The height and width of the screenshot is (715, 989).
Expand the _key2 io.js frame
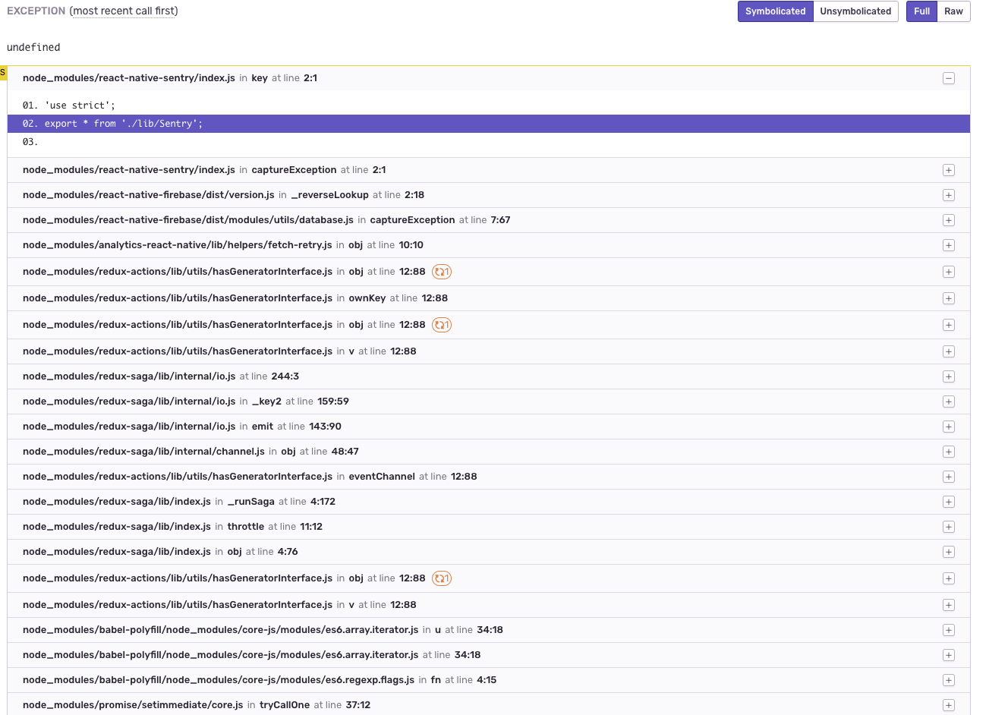(948, 402)
